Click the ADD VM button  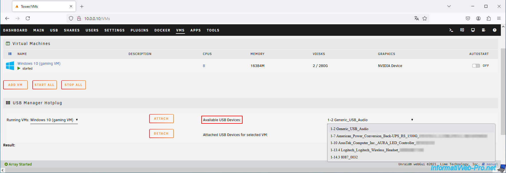coord(15,85)
